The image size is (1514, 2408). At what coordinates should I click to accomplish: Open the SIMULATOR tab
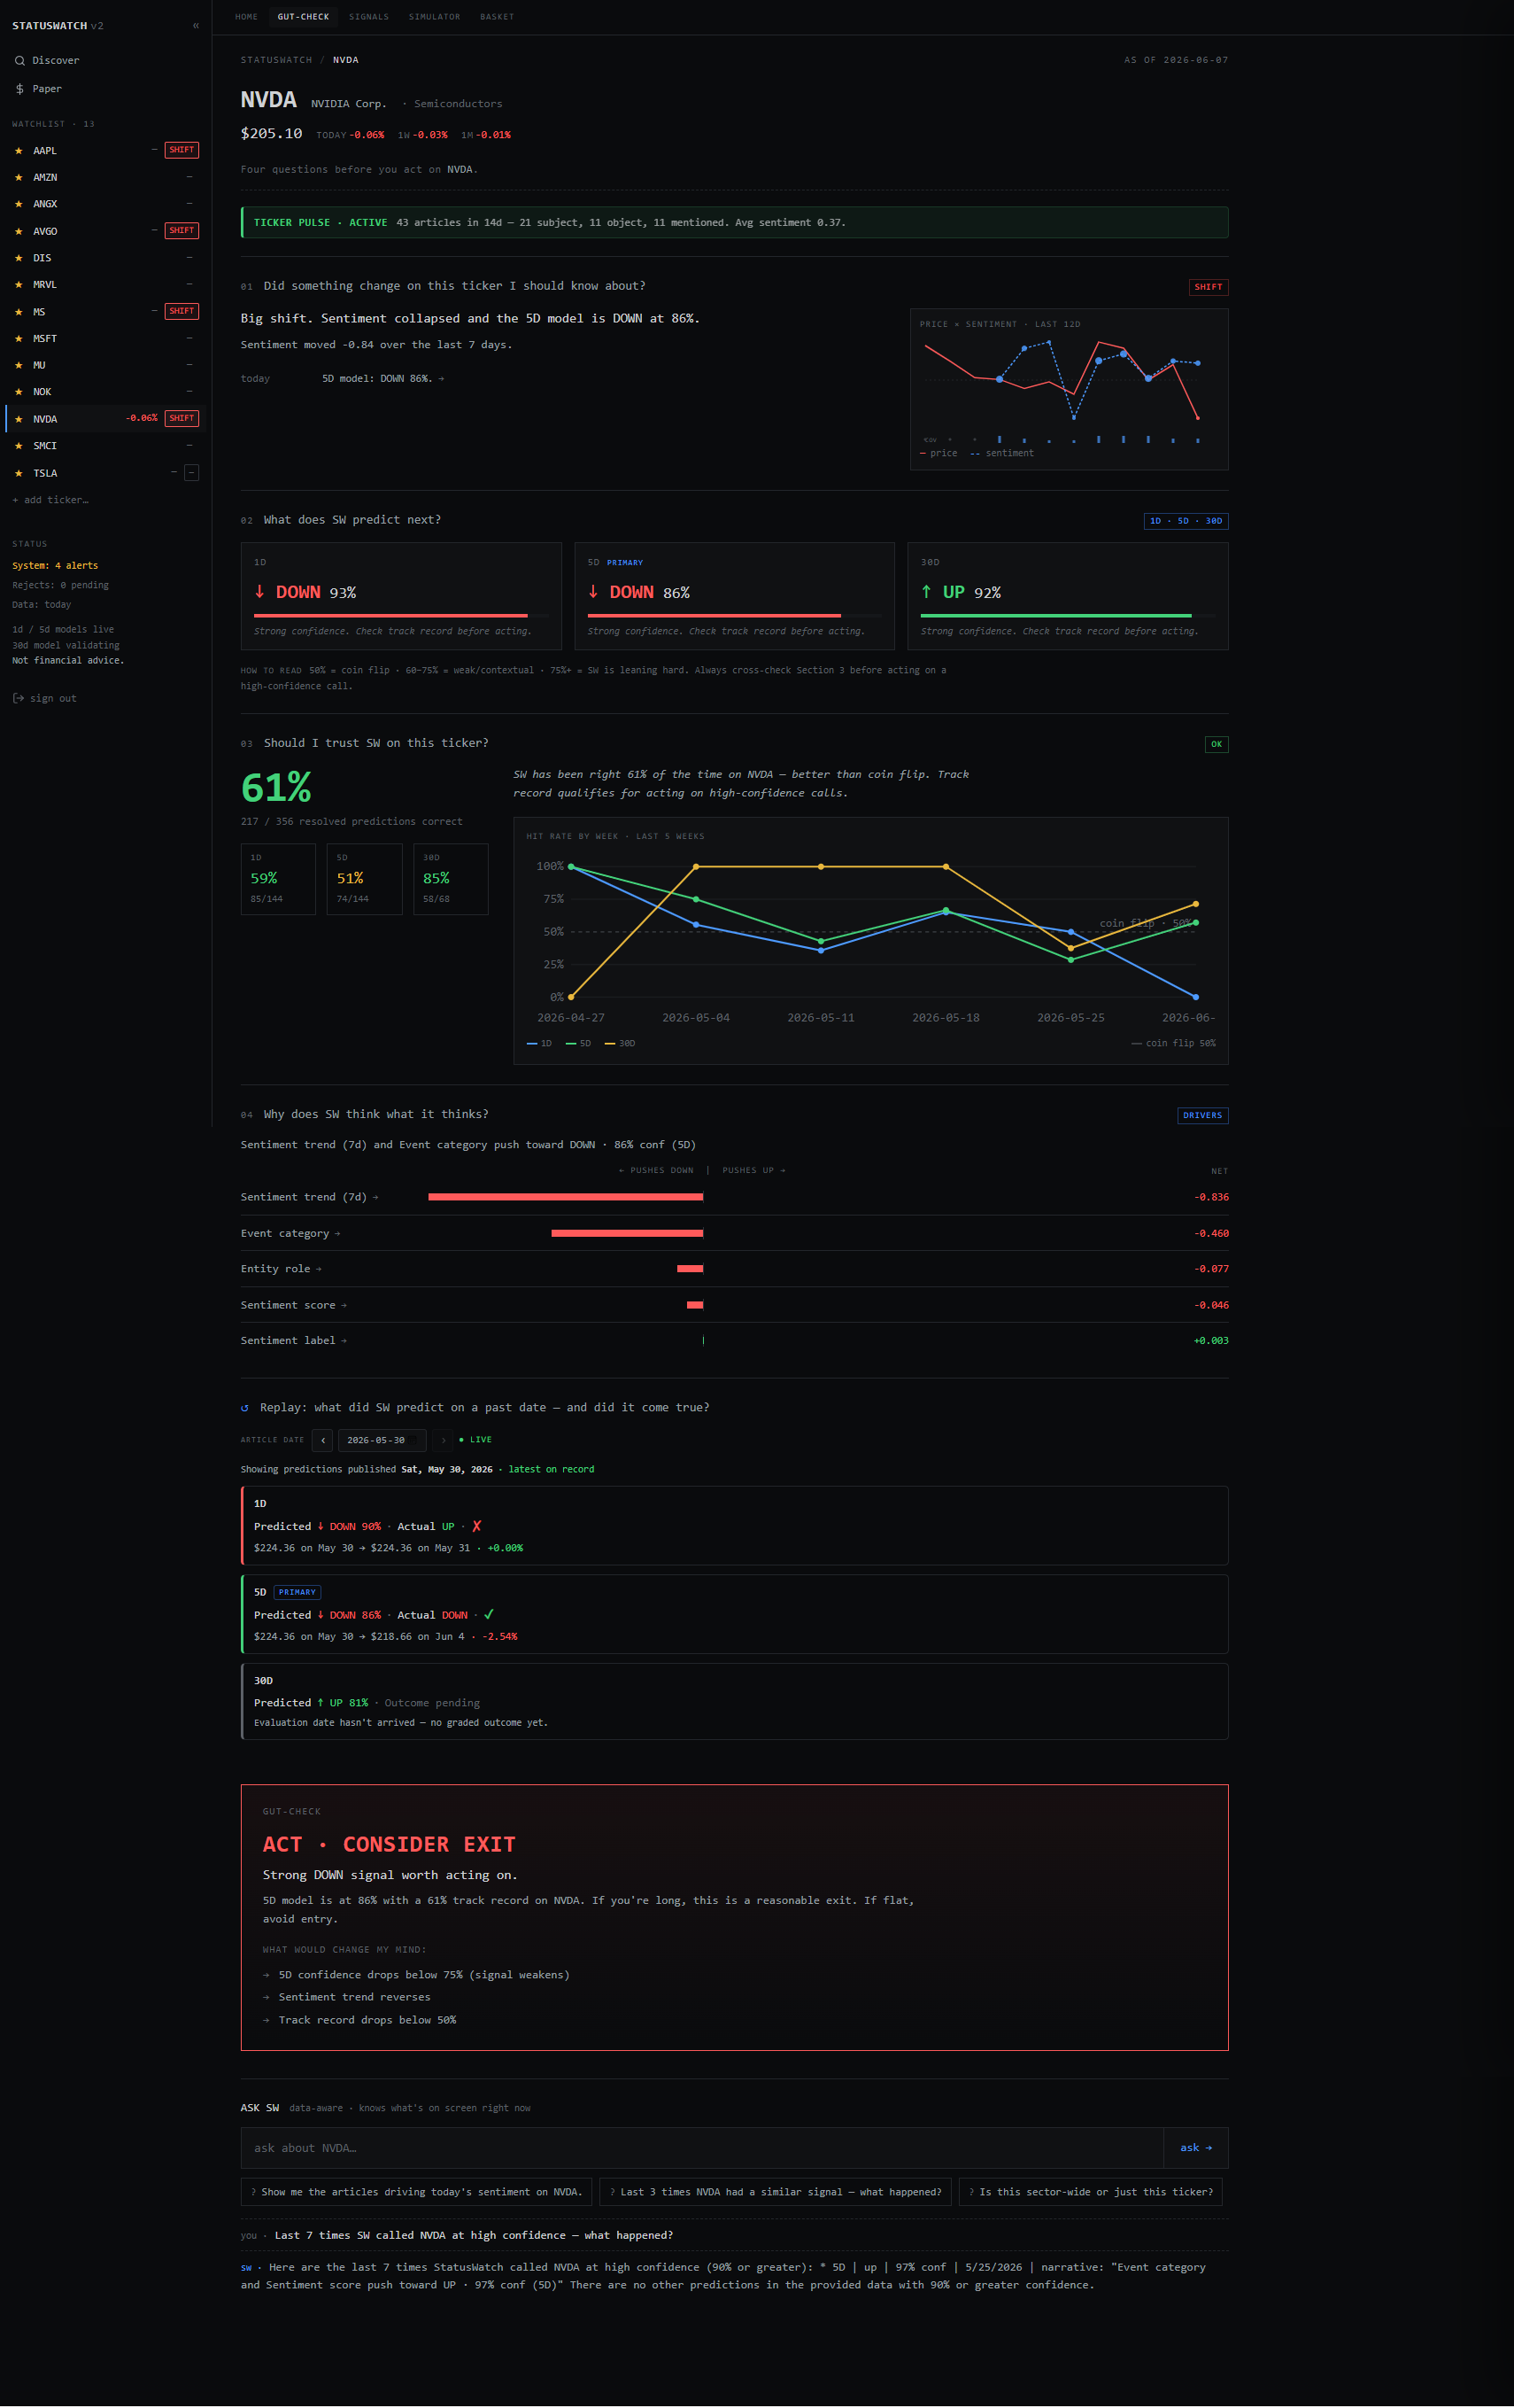pyautogui.click(x=435, y=17)
